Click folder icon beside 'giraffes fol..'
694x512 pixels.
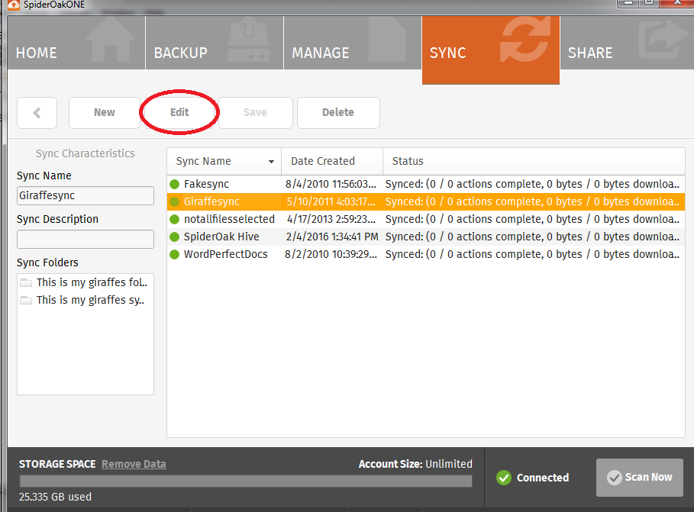pos(26,282)
